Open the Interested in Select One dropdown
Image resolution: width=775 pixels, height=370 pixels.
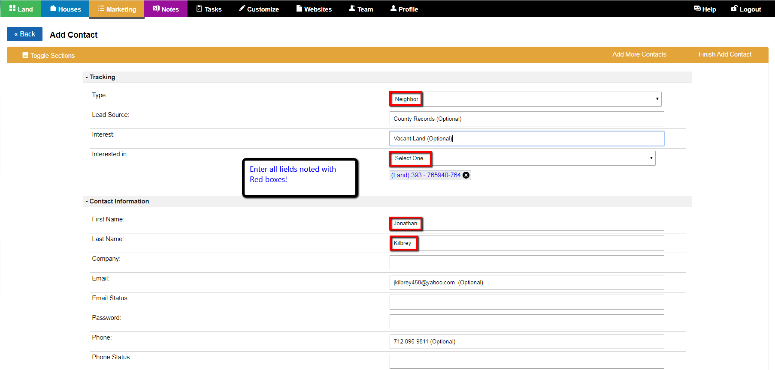[522, 158]
